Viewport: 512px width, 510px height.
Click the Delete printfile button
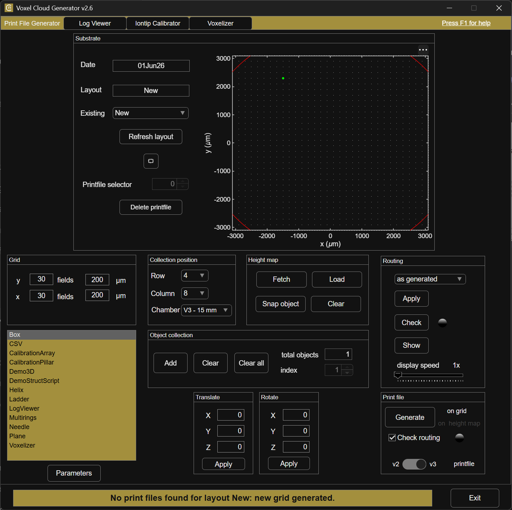click(151, 207)
